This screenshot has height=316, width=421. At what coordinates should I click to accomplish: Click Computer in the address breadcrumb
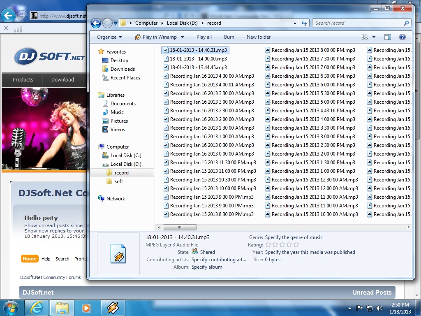point(146,23)
